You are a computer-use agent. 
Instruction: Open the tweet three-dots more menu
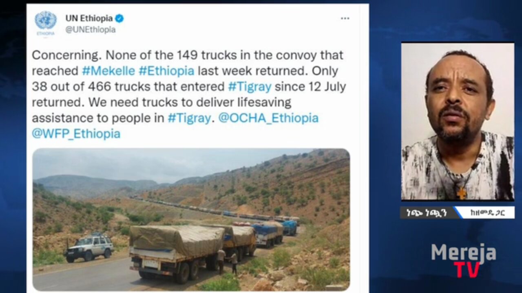[345, 18]
